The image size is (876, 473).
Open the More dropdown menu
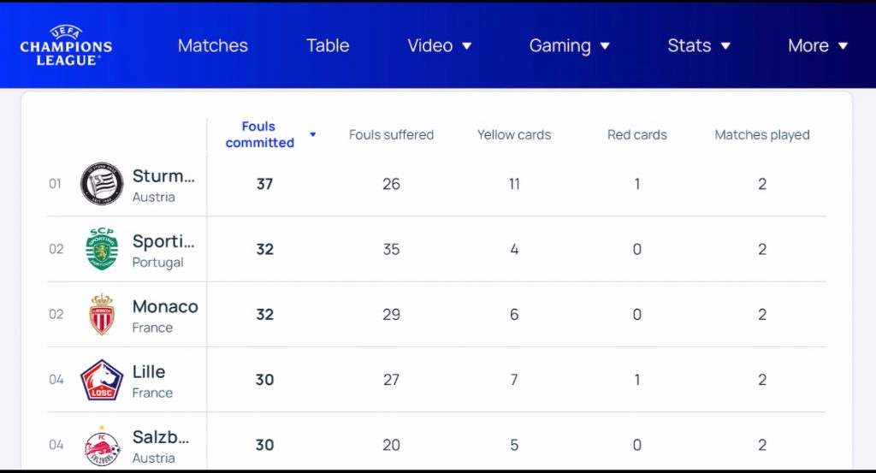[x=817, y=46]
